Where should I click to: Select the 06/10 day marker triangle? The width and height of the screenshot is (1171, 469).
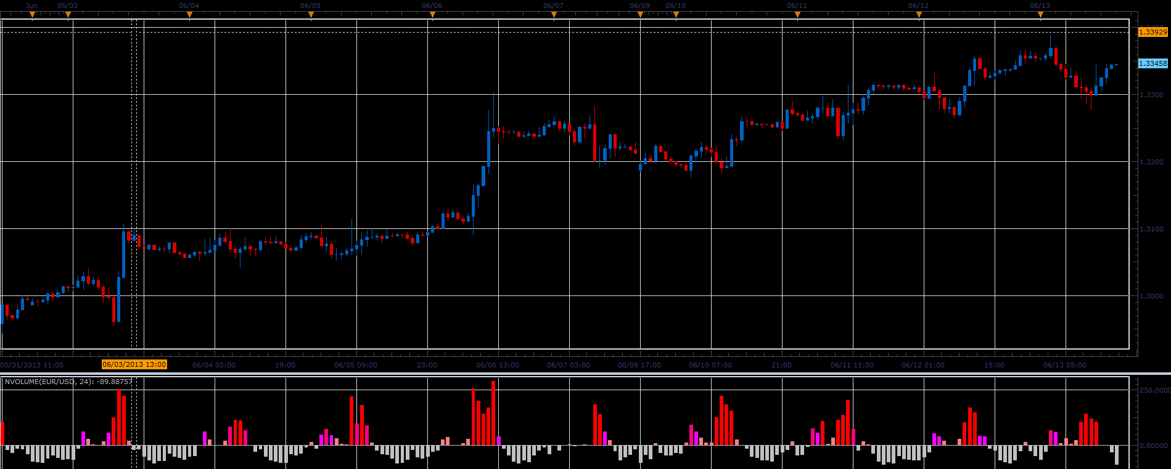coord(676,15)
